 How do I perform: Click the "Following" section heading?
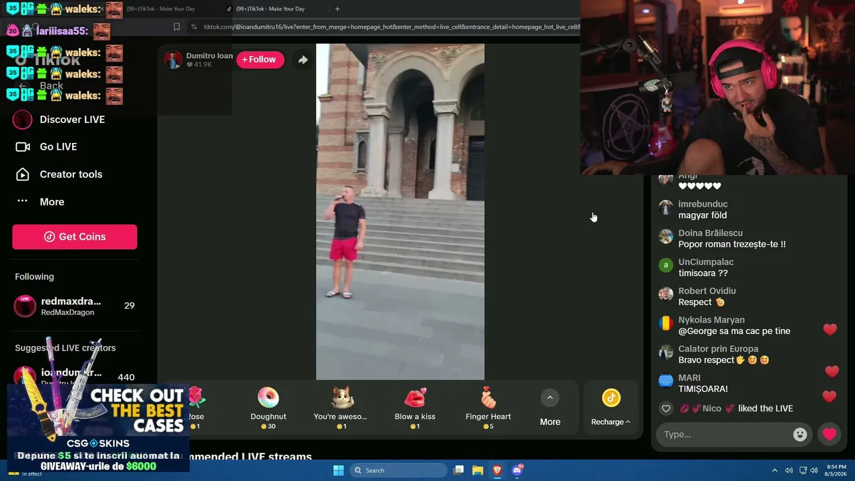(x=35, y=277)
